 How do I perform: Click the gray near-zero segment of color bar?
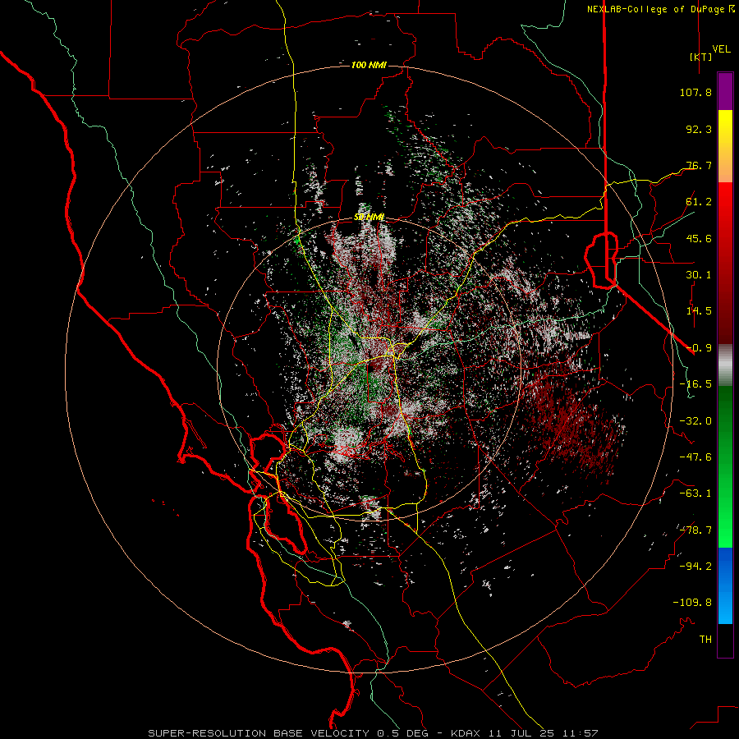click(x=725, y=365)
